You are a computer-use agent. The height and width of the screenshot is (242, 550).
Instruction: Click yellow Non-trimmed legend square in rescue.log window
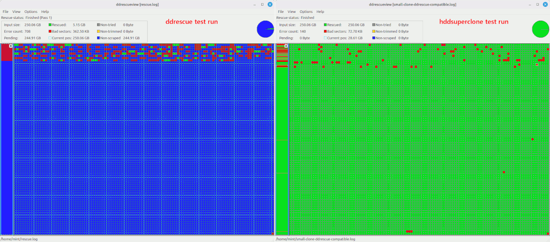point(98,31)
